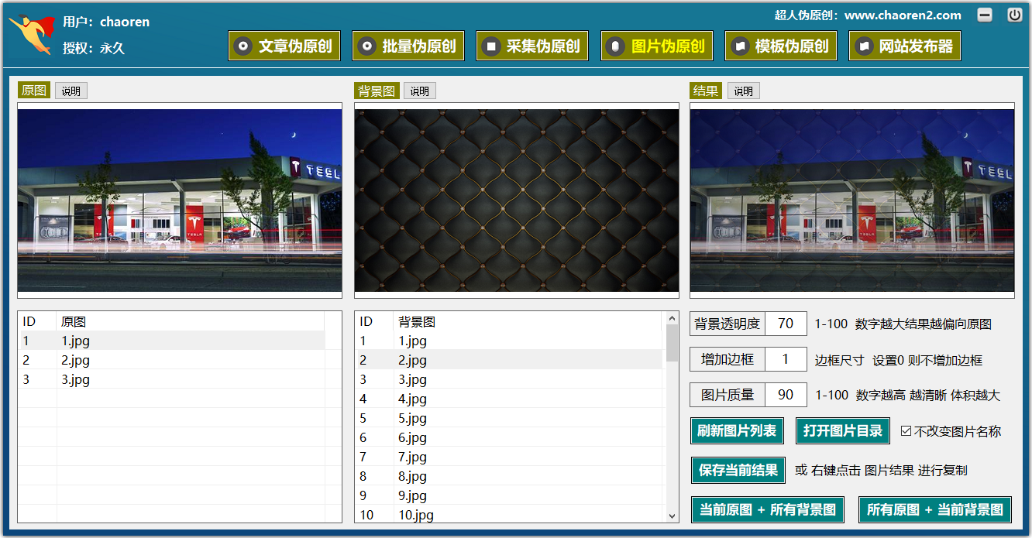Select 1.jpg in the 背景图 list
This screenshot has width=1032, height=538.
[x=509, y=341]
